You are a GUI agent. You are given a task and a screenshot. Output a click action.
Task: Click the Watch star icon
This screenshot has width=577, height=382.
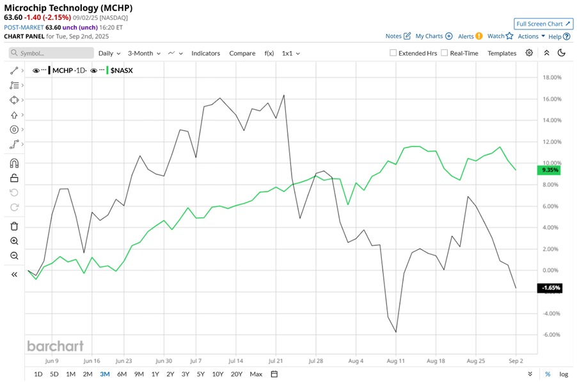(x=509, y=36)
